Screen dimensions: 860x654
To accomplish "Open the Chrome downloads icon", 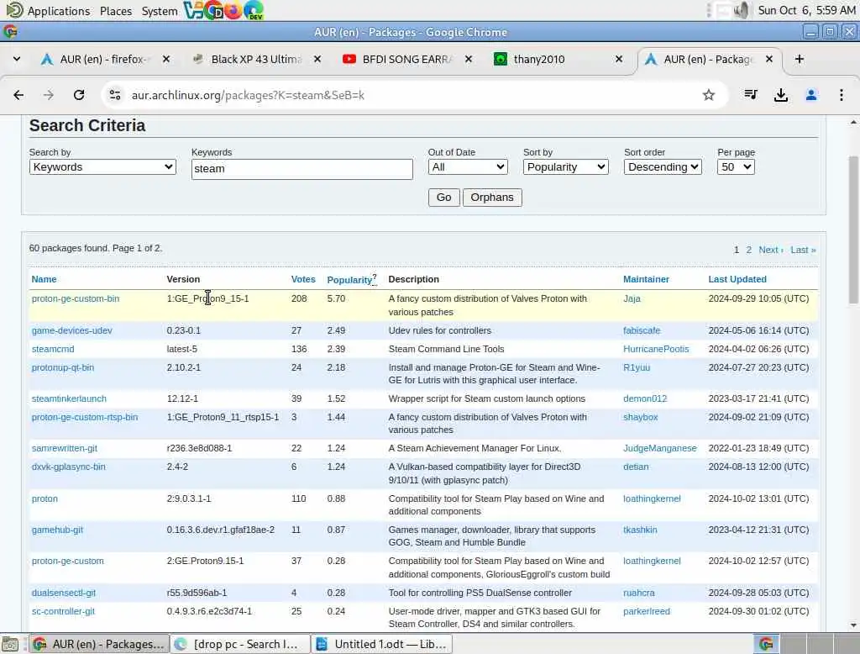I will [781, 95].
